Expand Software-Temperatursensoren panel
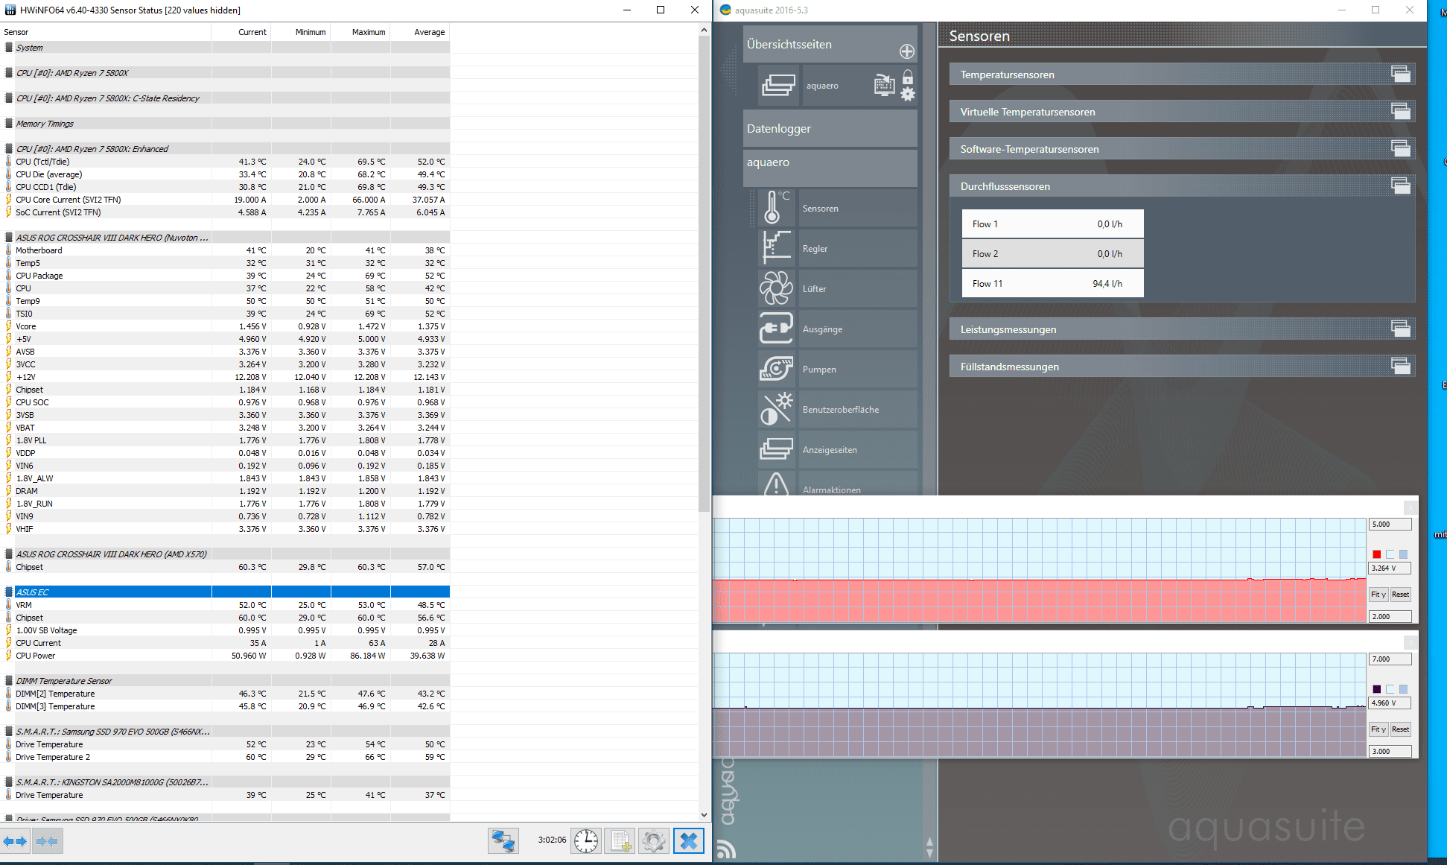 [1400, 148]
